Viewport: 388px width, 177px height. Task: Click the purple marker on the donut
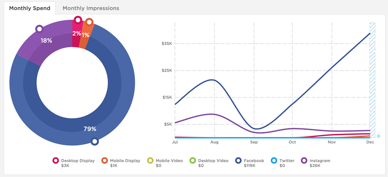(39, 29)
